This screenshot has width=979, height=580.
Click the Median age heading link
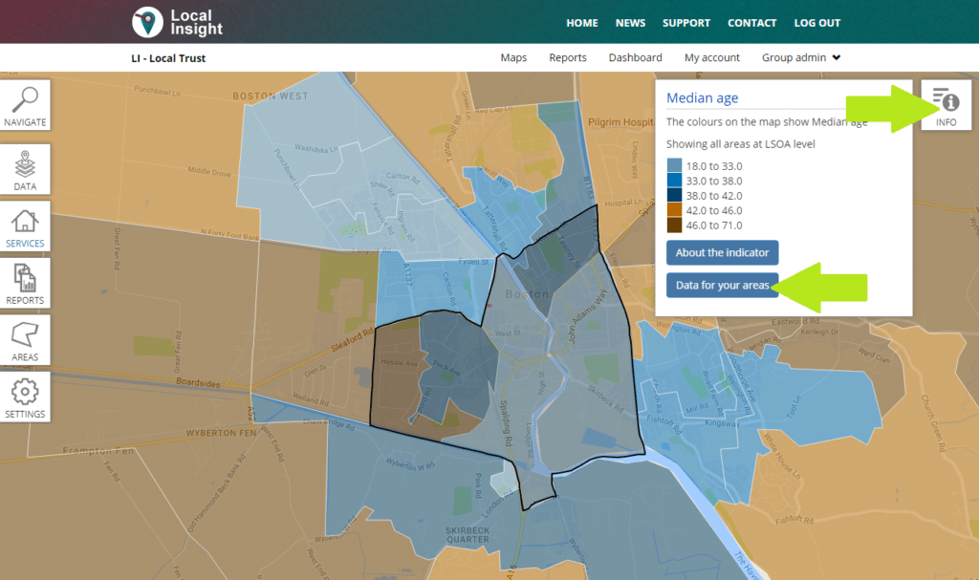pos(702,97)
